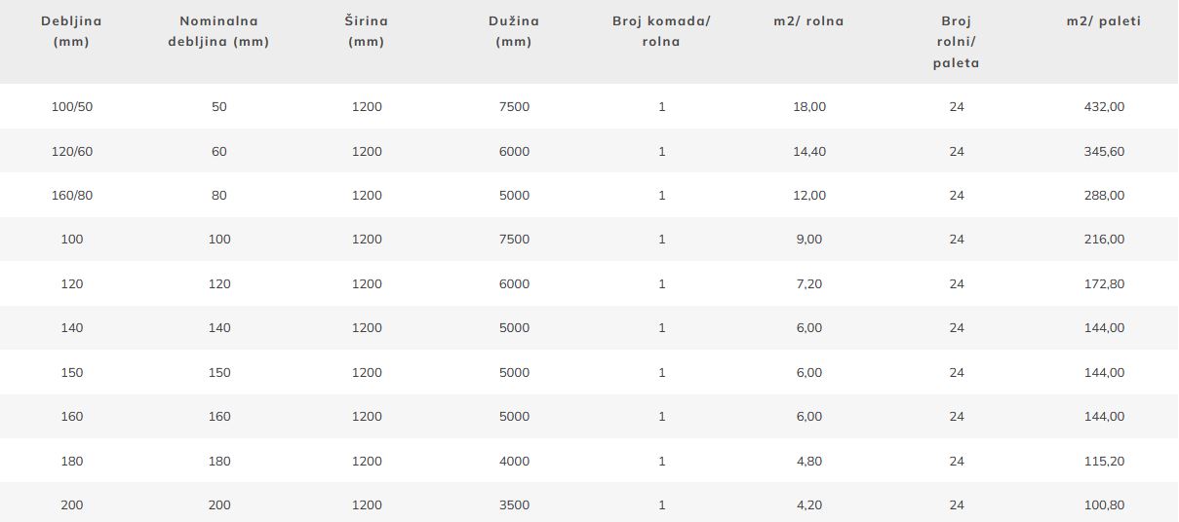Click the m2/ paleti column header
Viewport: 1179px width, 522px height.
point(1104,21)
